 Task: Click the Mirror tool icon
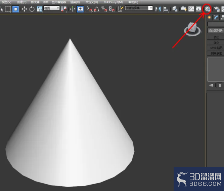point(158,9)
